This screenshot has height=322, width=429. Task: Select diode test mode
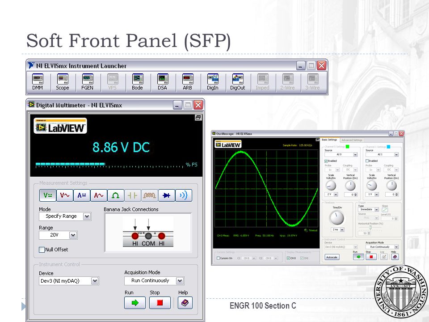click(166, 195)
